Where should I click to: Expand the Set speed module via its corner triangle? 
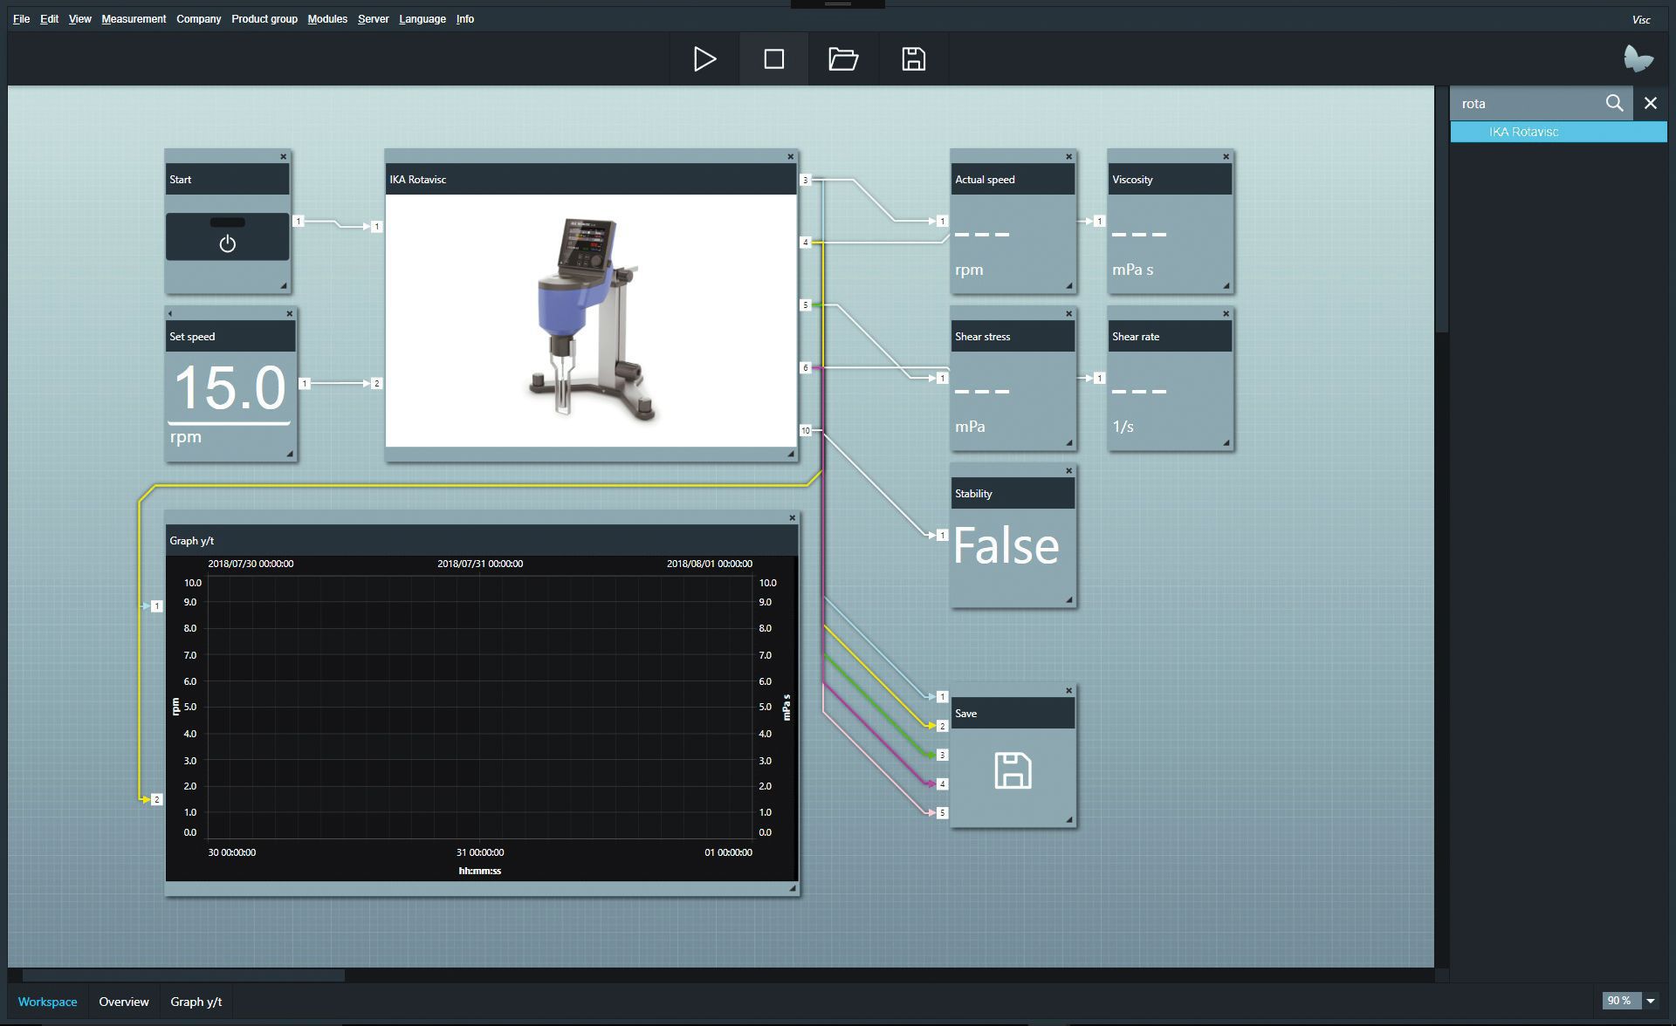click(290, 452)
